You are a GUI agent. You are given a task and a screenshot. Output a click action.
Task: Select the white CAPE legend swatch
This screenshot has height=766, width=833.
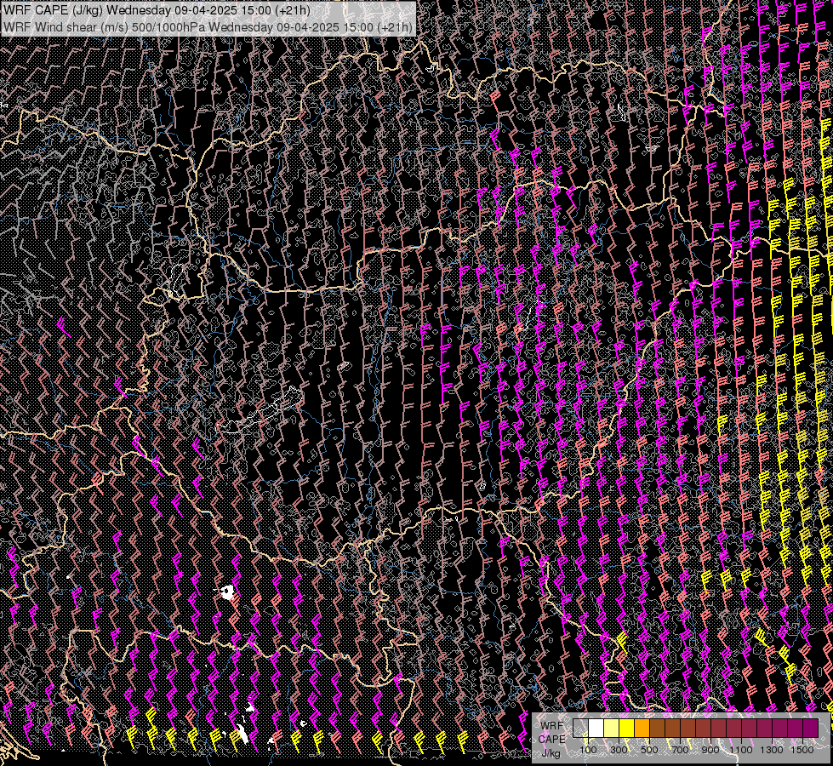[596, 728]
